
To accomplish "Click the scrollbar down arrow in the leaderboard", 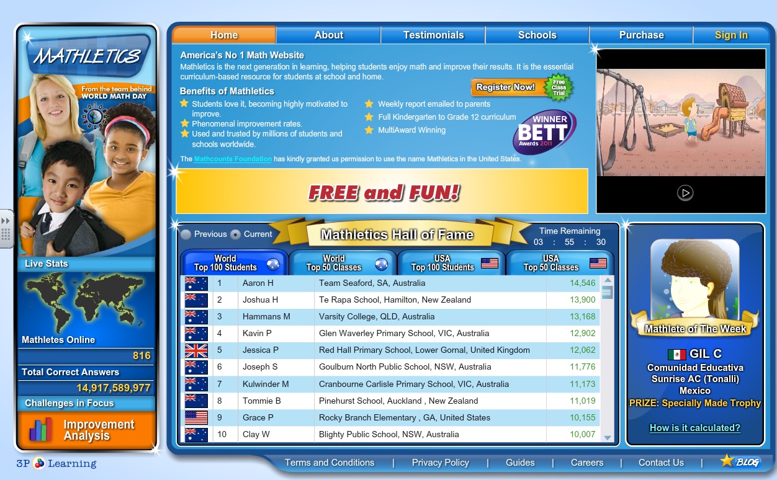I will 607,437.
